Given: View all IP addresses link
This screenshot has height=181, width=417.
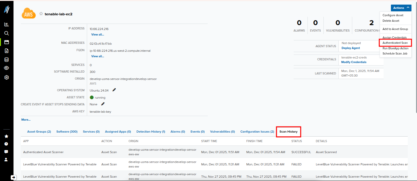Looking at the screenshot, I should pyautogui.click(x=98, y=35).
